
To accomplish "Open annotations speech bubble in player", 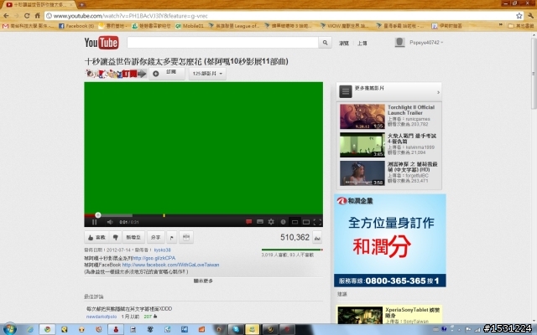I will click(248, 222).
